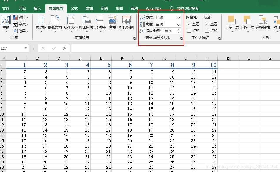Screen dimensions: 280x172
Task: Expand the 页边距 dropdown arrow
Action: (41, 32)
